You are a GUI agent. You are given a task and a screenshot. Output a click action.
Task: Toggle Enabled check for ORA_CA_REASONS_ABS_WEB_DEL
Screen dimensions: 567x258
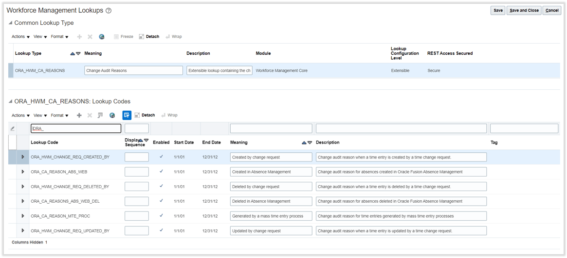pyautogui.click(x=161, y=201)
